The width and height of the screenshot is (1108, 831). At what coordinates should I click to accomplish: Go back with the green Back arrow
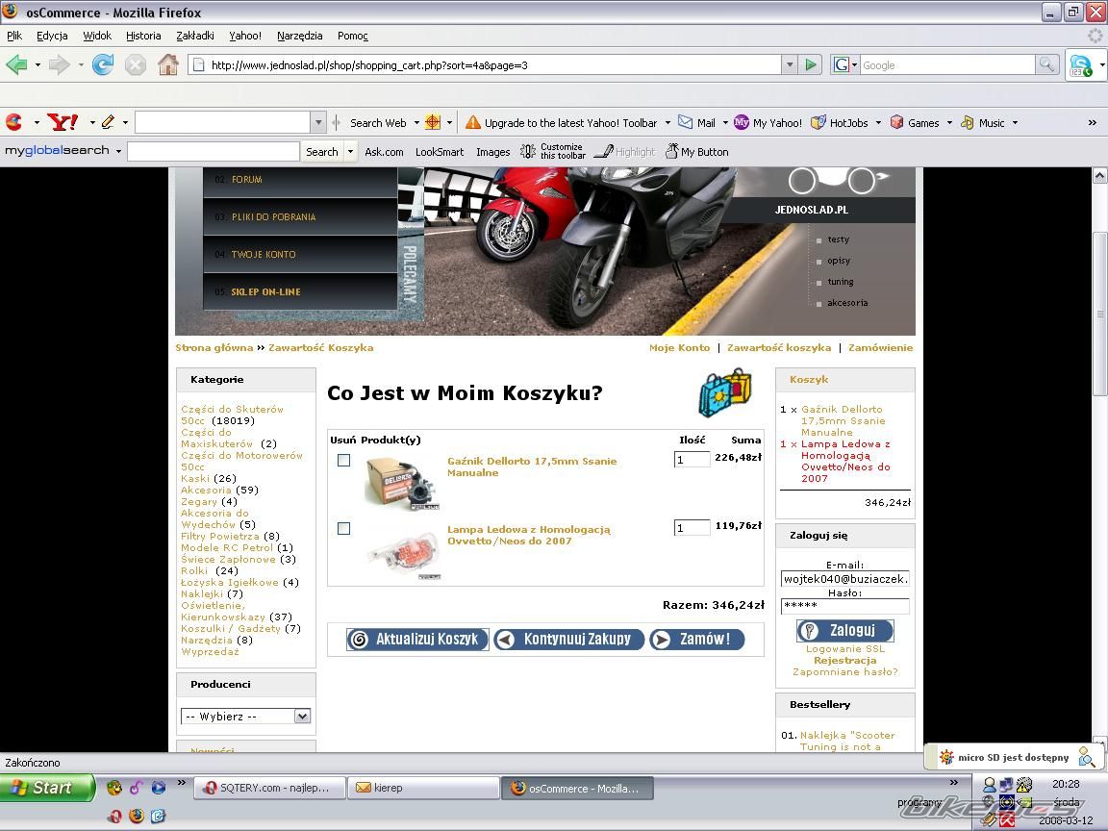click(x=16, y=65)
